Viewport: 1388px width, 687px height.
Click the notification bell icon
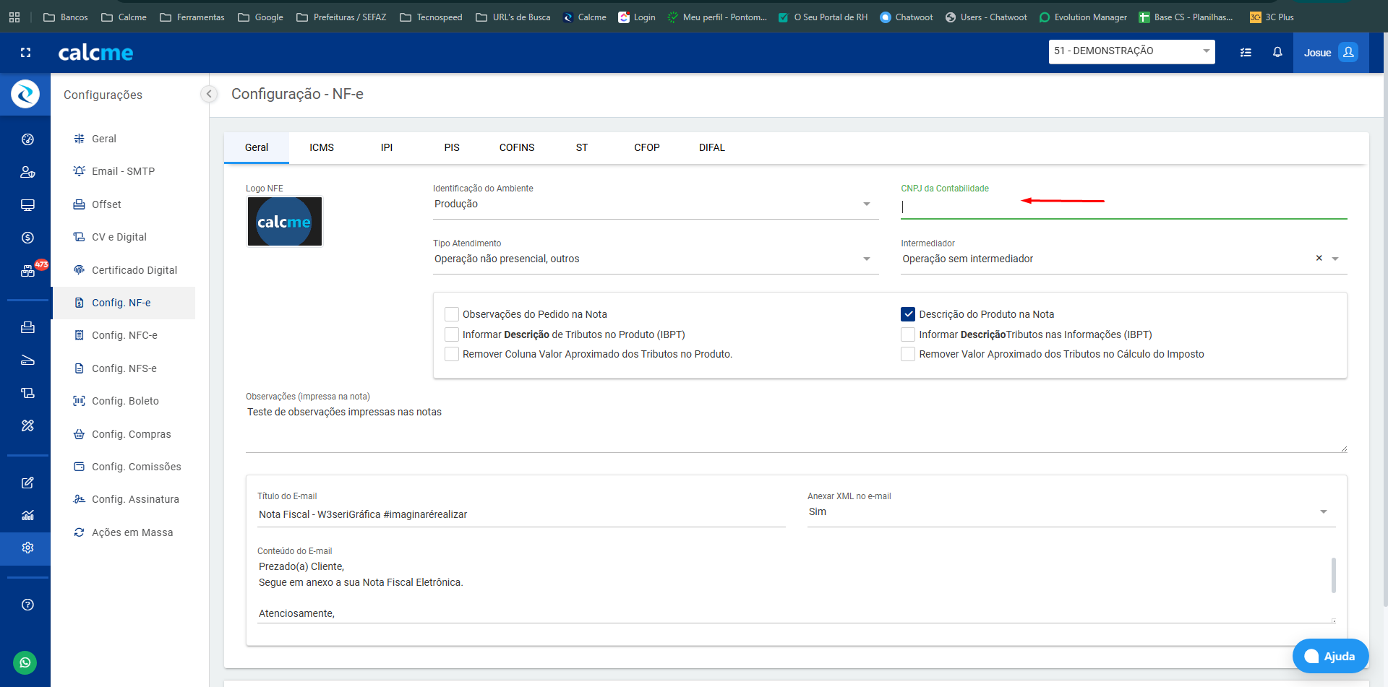tap(1277, 52)
